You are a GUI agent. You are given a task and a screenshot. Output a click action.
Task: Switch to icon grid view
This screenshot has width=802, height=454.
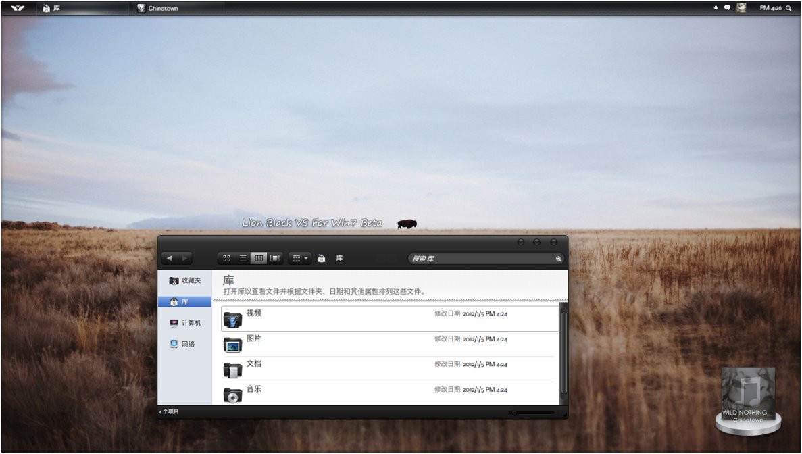click(x=226, y=258)
